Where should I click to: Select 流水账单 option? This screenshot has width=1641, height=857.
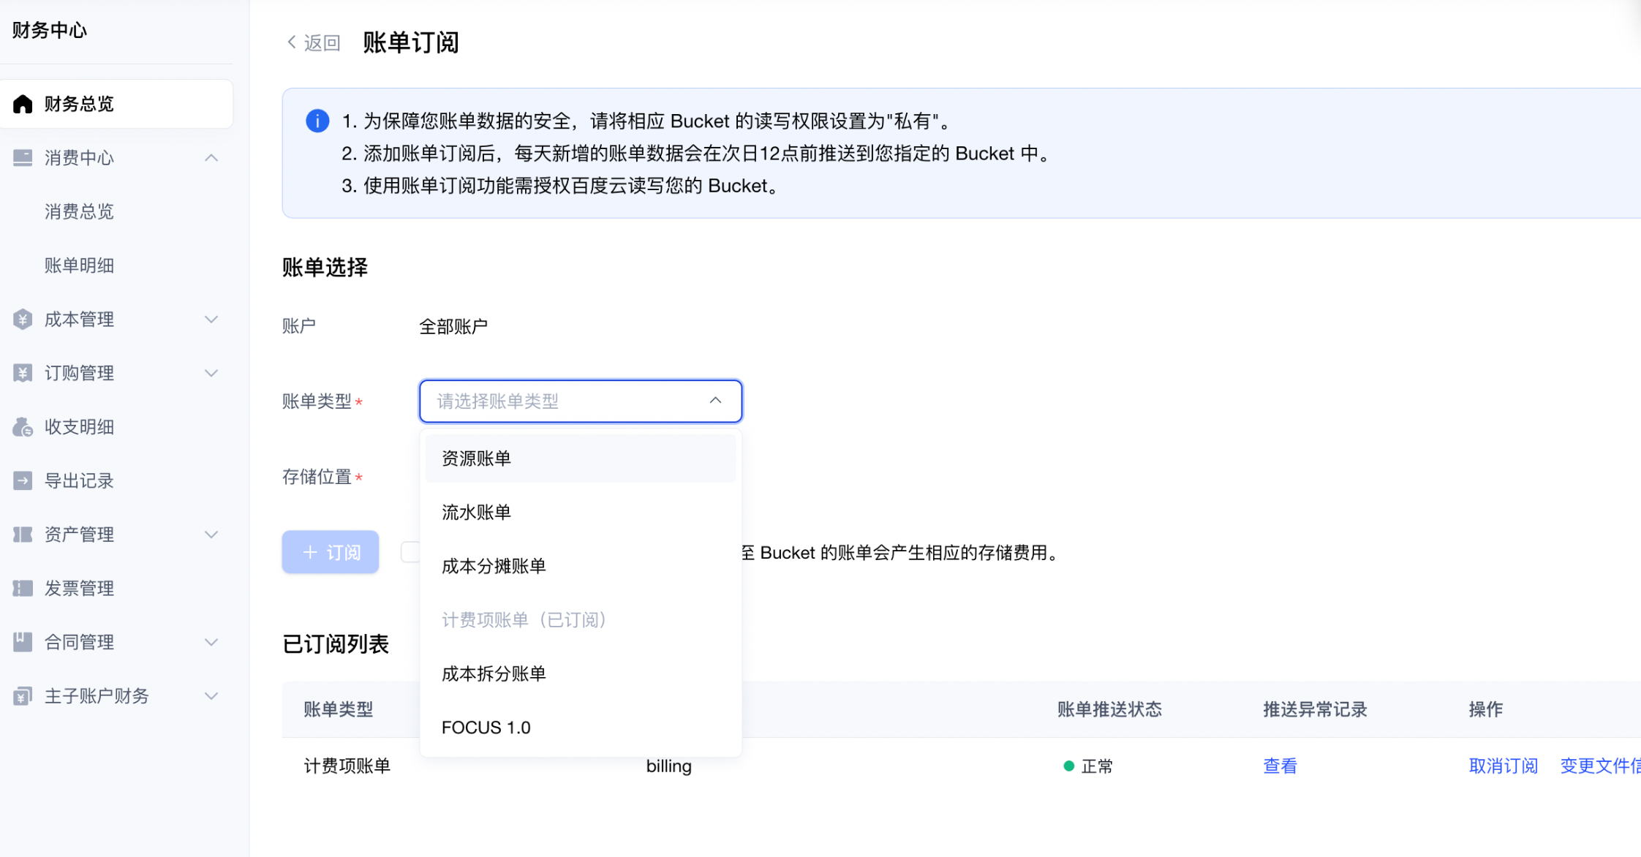581,513
